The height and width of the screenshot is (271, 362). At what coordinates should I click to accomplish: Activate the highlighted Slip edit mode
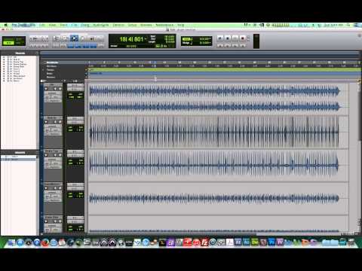coord(8,43)
